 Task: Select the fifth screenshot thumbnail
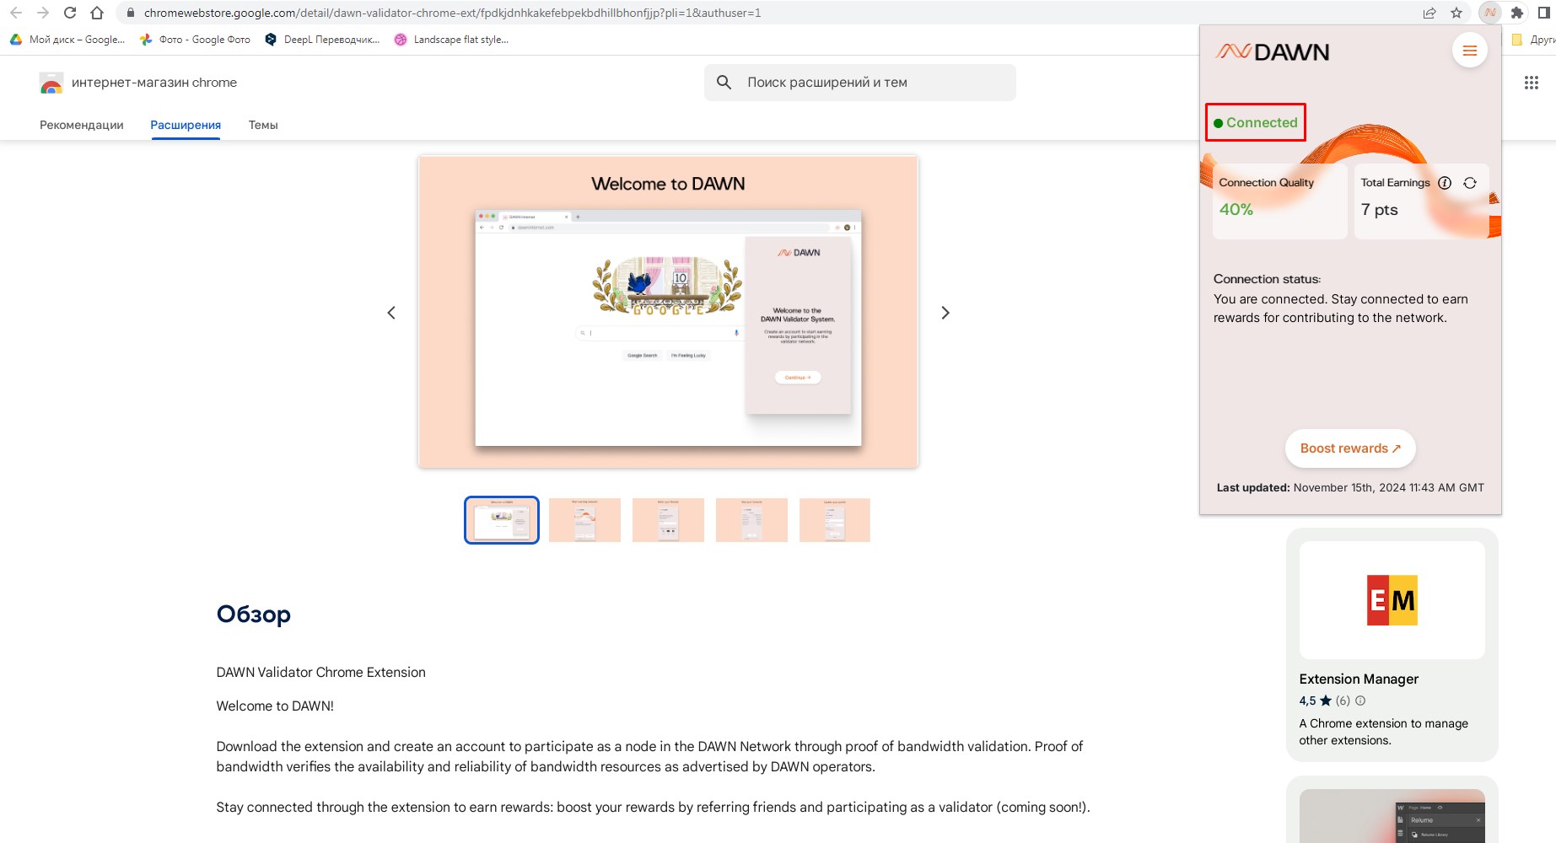pos(834,520)
